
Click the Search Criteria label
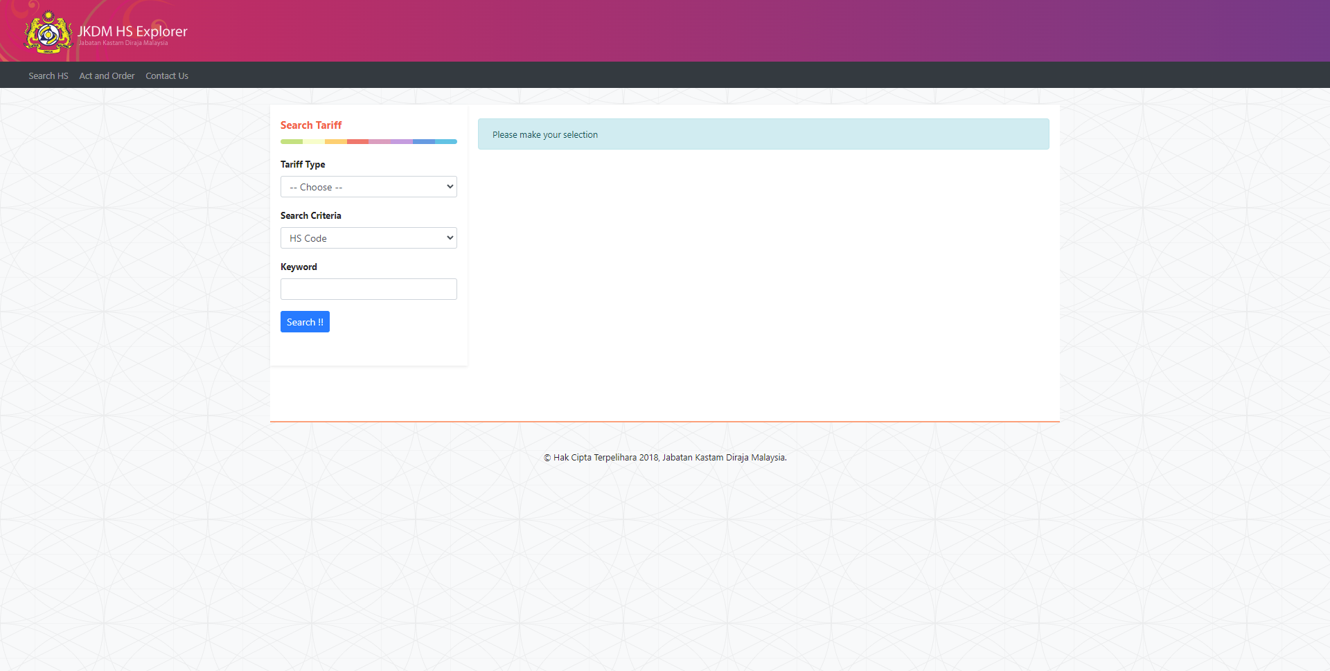[x=311, y=216]
